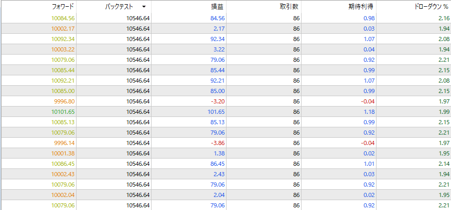The height and width of the screenshot is (210, 451).
Task: Click the drawdown value 2.14
Action: click(x=444, y=164)
